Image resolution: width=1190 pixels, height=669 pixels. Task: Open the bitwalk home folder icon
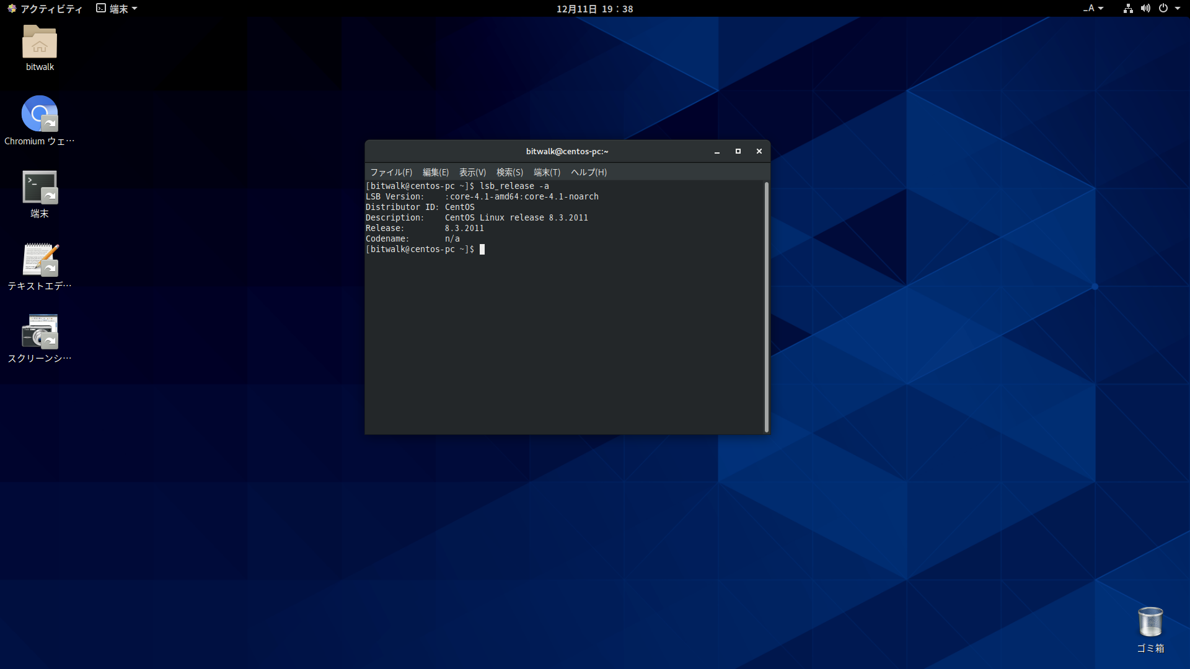pyautogui.click(x=40, y=42)
